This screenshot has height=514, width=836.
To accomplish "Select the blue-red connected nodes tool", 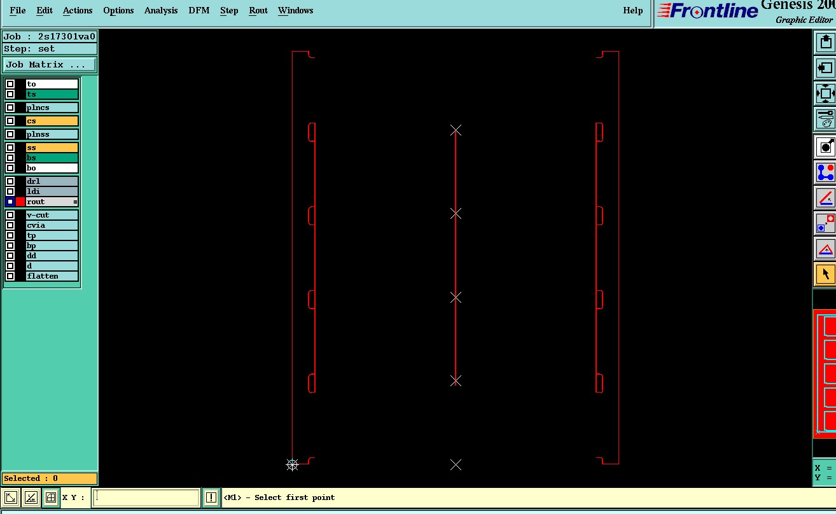I will pos(826,172).
